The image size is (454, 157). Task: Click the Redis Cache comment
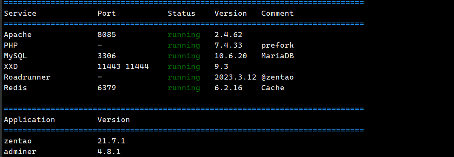(x=273, y=88)
